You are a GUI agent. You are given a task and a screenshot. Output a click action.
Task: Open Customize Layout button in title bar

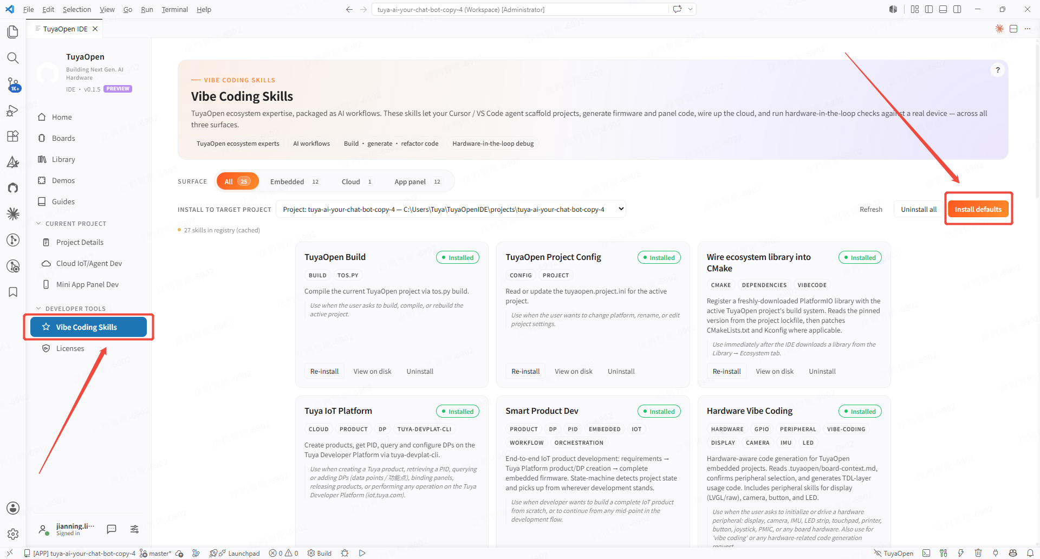click(x=915, y=9)
